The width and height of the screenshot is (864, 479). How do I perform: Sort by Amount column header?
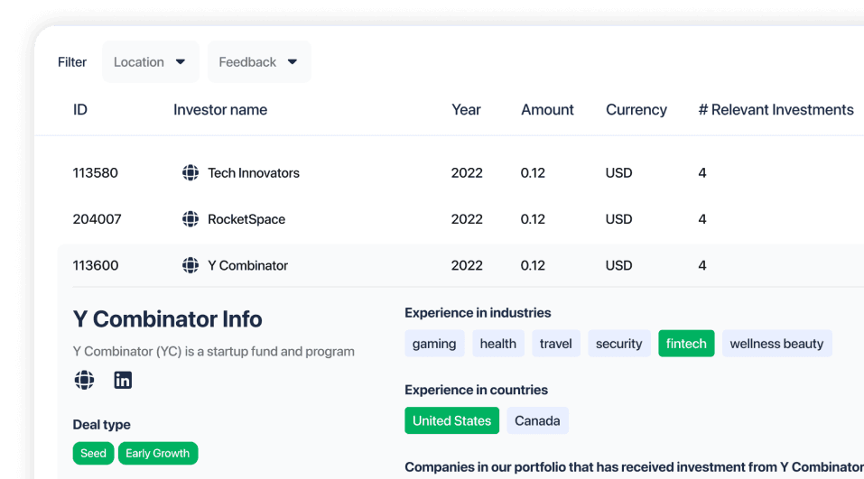547,110
